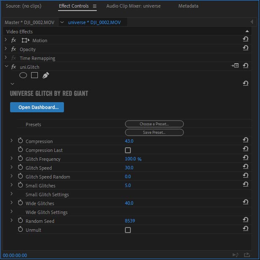Reset the Random Seed parameter
The height and width of the screenshot is (260, 260).
pyautogui.click(x=245, y=220)
